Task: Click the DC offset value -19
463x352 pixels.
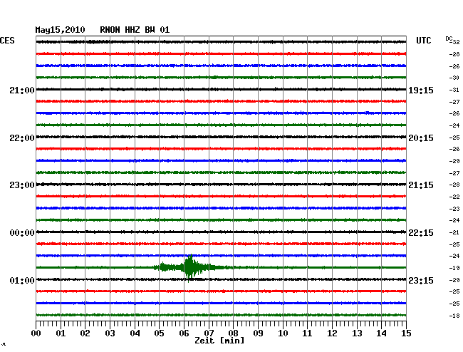Action: 454,268
